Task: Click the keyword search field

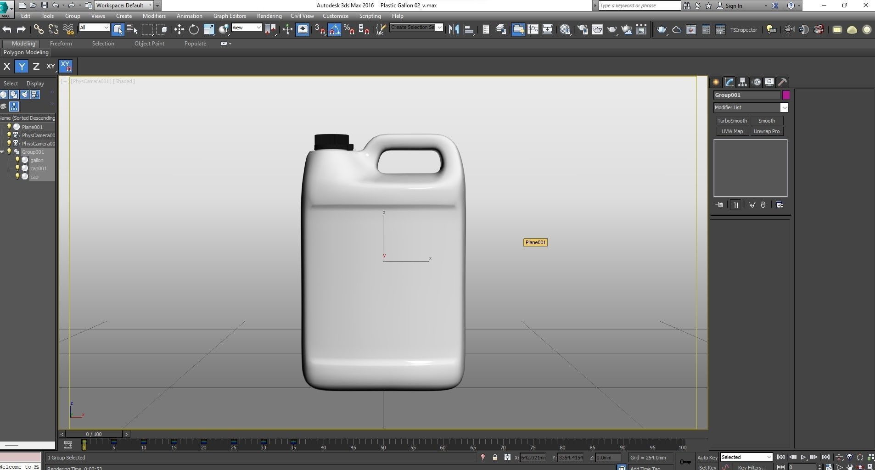Action: (639, 6)
